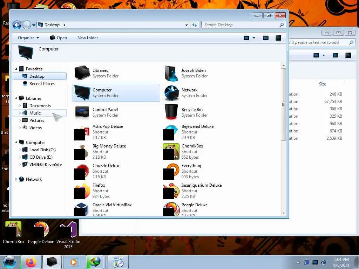Viewport: 359px width, 269px height.
Task: Click the Back navigation arrow button
Action: 17,25
